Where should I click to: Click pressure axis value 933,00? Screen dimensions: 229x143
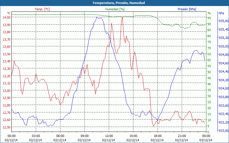pyautogui.click(x=224, y=130)
